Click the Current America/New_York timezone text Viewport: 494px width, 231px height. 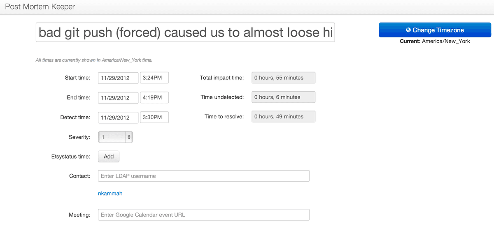(435, 42)
